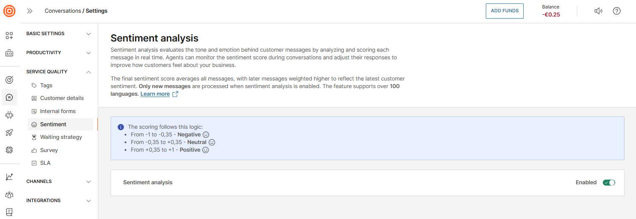Click the rocket icon in sidebar
Screen dimensions: 636x219
click(9, 133)
